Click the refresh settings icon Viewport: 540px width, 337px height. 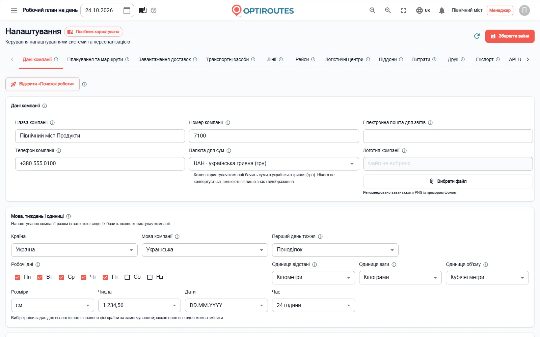[x=477, y=36]
